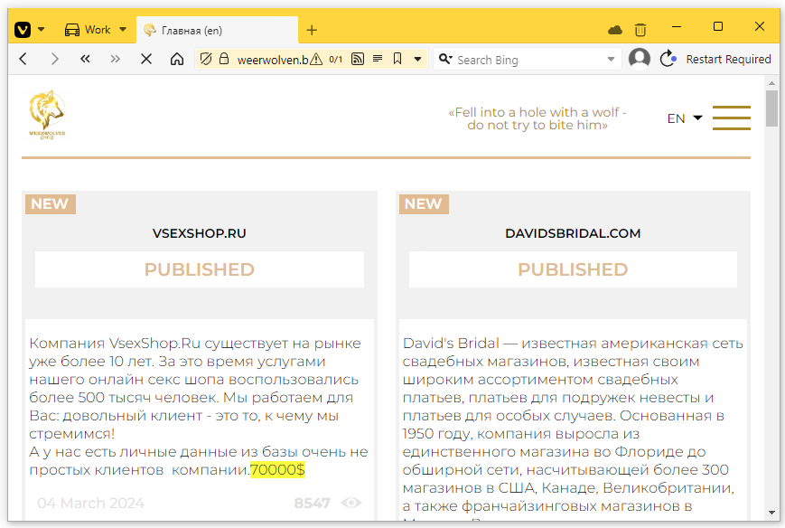This screenshot has width=785, height=528.
Task: Open the Work workspace switcher
Action: 95,30
